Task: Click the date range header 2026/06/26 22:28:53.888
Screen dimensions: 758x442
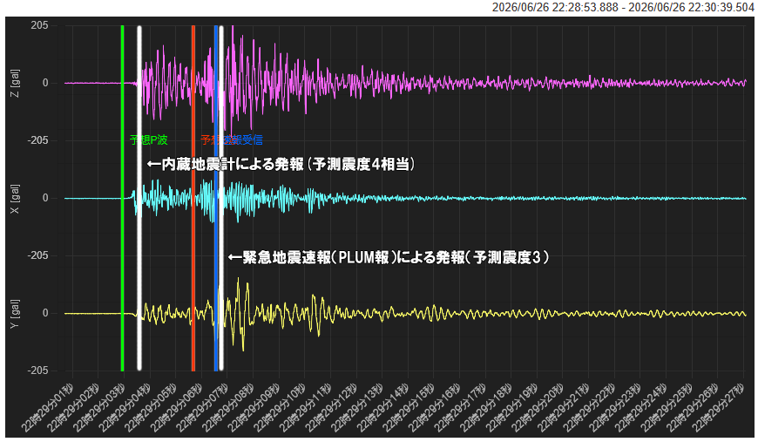Action: click(x=555, y=8)
